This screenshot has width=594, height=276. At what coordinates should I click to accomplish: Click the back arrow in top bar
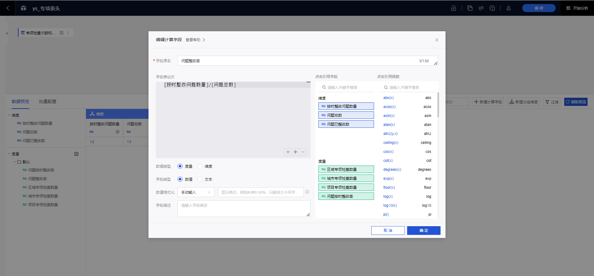pyautogui.click(x=8, y=8)
